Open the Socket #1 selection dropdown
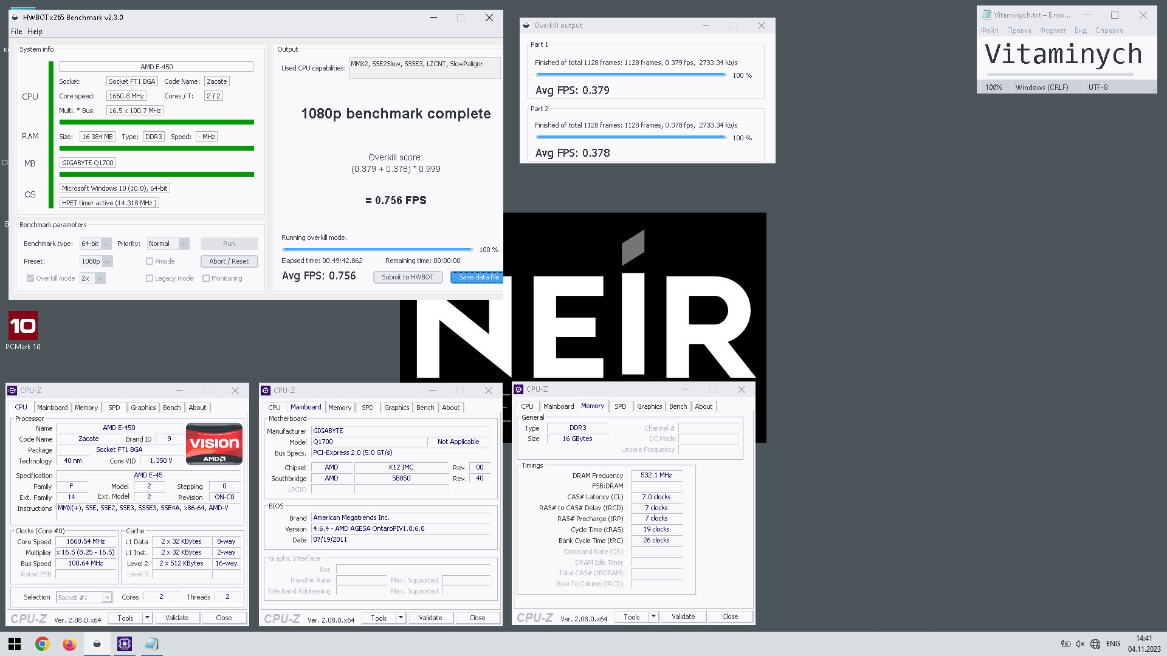This screenshot has height=656, width=1167. pos(84,598)
